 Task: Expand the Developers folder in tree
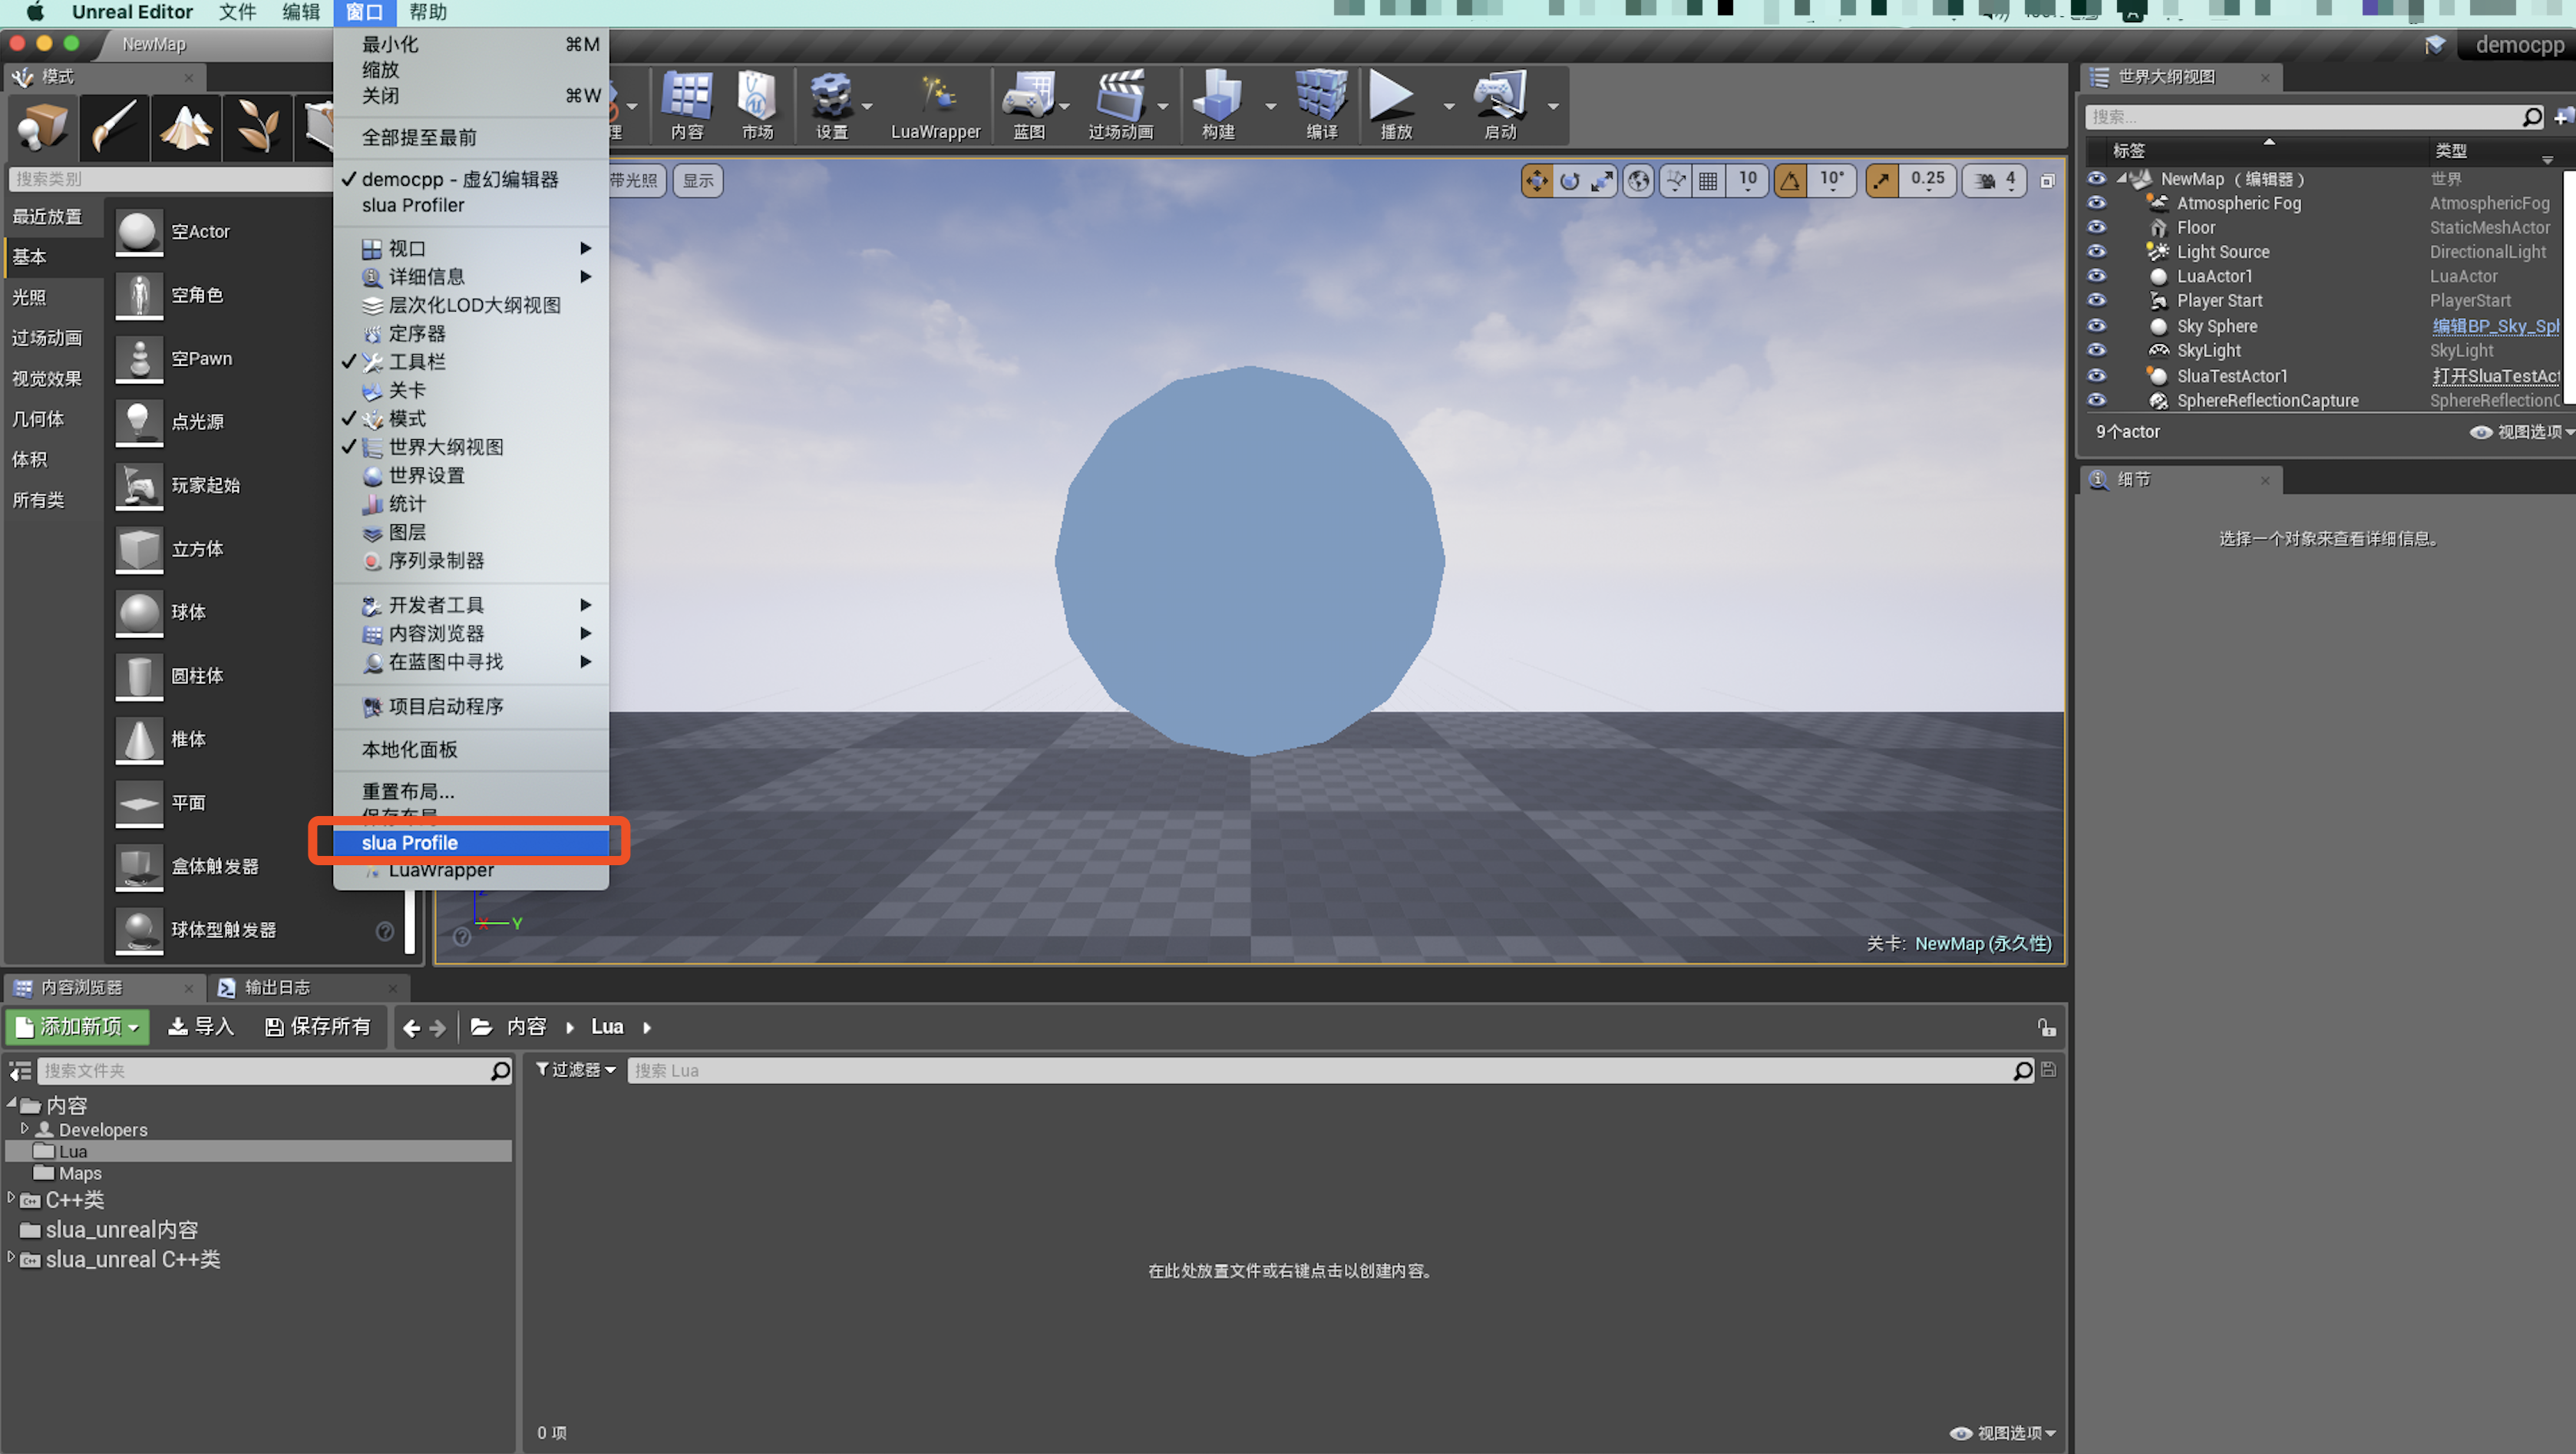coord(25,1129)
